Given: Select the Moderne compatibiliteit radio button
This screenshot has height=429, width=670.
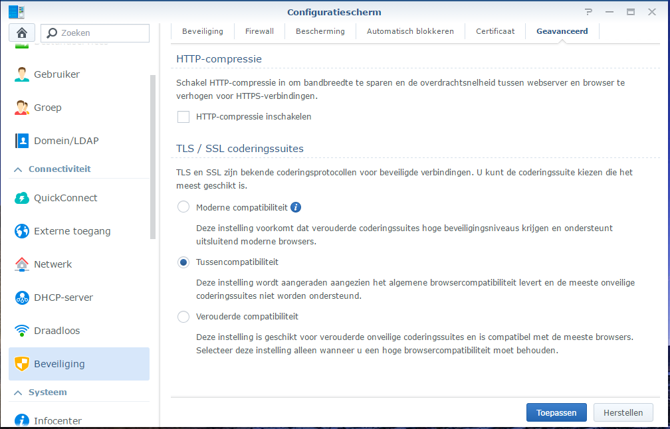Looking at the screenshot, I should pos(183,207).
